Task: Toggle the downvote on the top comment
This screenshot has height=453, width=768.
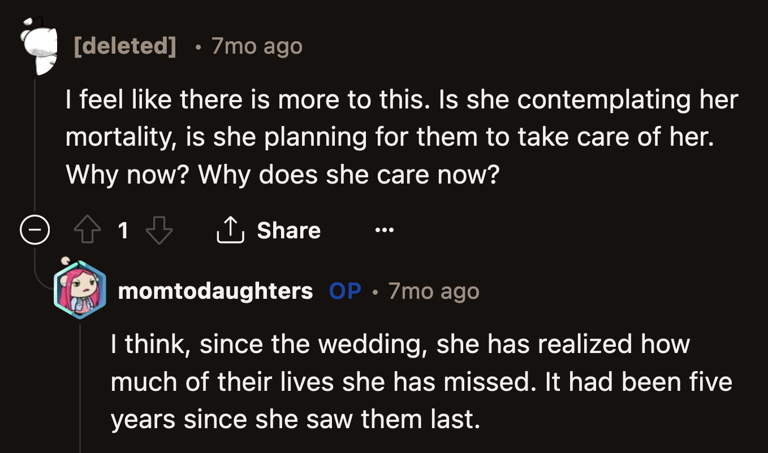Action: click(160, 229)
